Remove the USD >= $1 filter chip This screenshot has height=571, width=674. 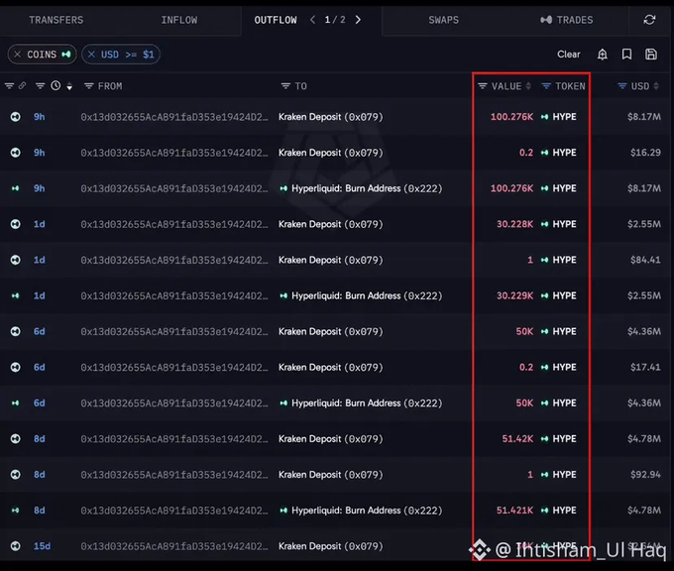tap(91, 55)
